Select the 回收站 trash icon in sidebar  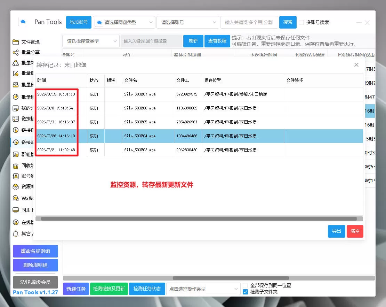point(16,166)
